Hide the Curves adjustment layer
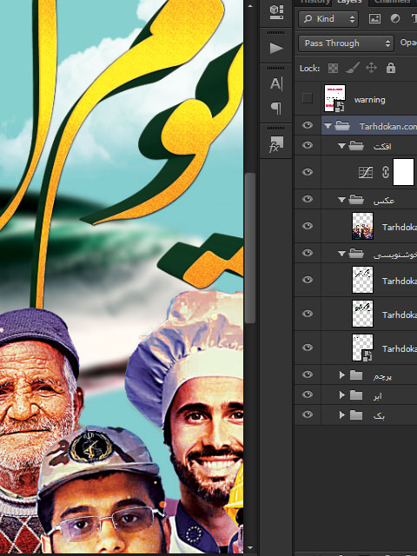The image size is (417, 556). click(x=308, y=172)
